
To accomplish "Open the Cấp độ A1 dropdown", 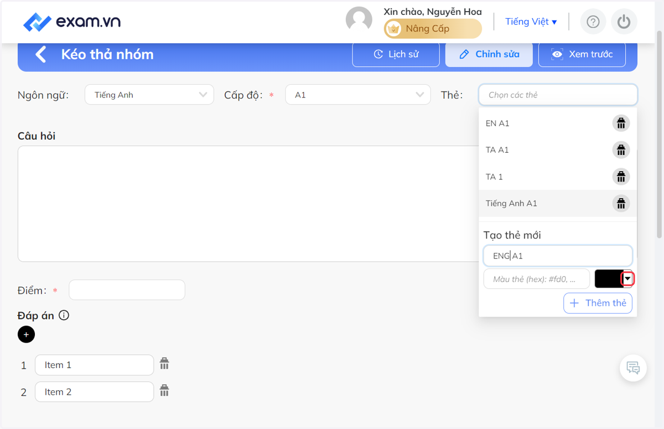I will (358, 95).
